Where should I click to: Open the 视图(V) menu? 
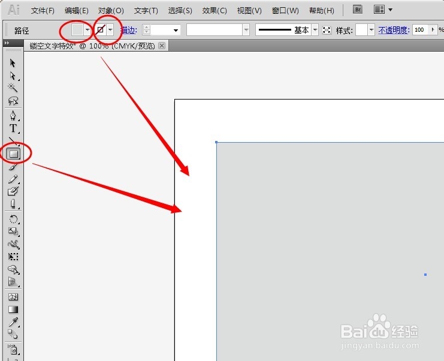coord(249,11)
